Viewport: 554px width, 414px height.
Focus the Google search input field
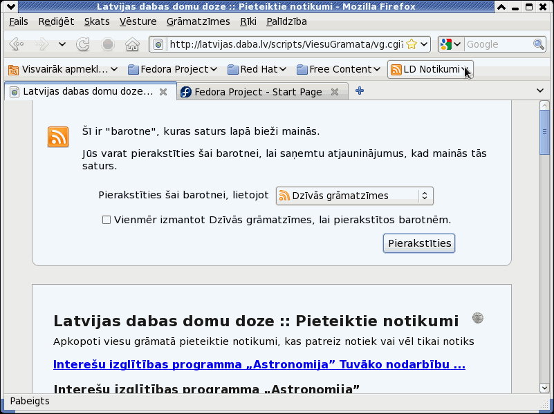[499, 44]
